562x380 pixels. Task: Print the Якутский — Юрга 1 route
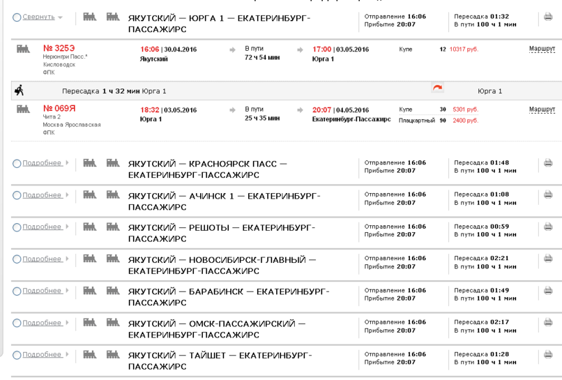click(548, 16)
